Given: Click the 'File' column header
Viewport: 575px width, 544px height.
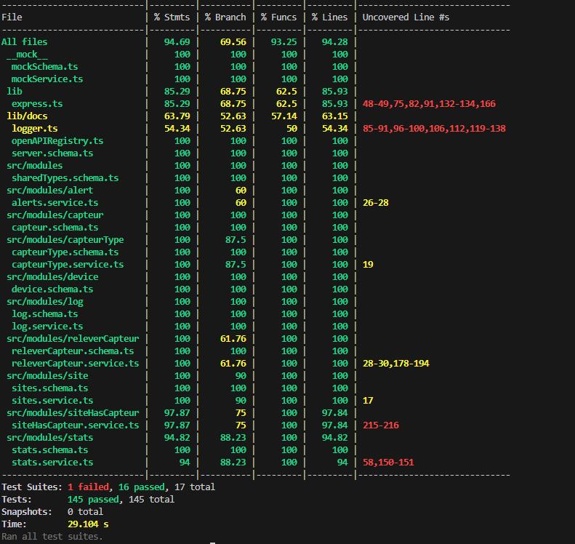Looking at the screenshot, I should [12, 17].
